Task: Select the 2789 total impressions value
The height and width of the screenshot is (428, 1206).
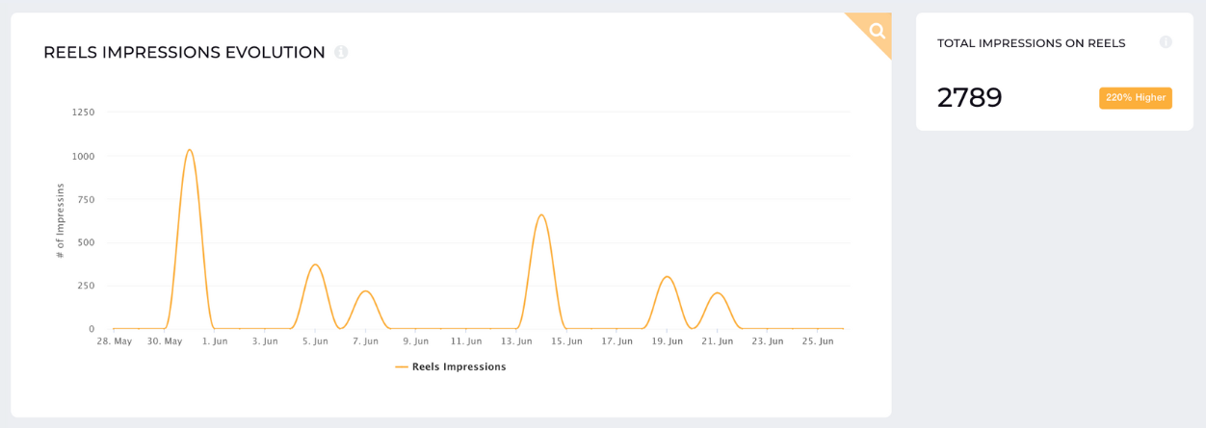Action: coord(970,98)
